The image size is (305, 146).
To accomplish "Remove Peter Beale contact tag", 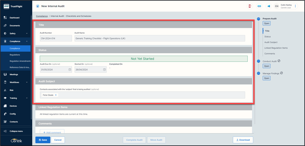I will [56, 95].
